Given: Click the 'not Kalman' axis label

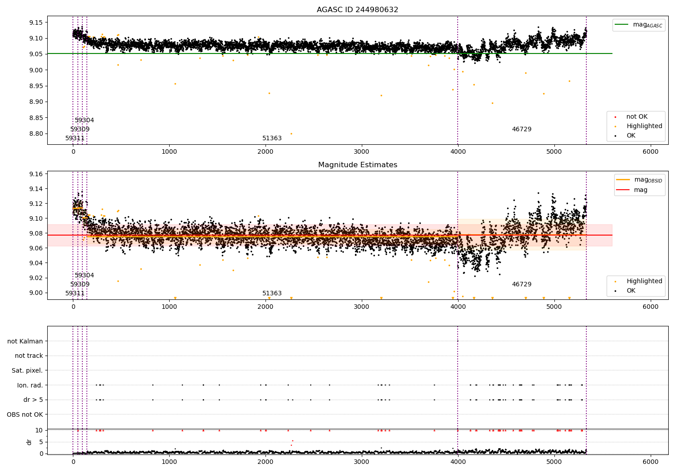Looking at the screenshot, I should pos(25,342).
